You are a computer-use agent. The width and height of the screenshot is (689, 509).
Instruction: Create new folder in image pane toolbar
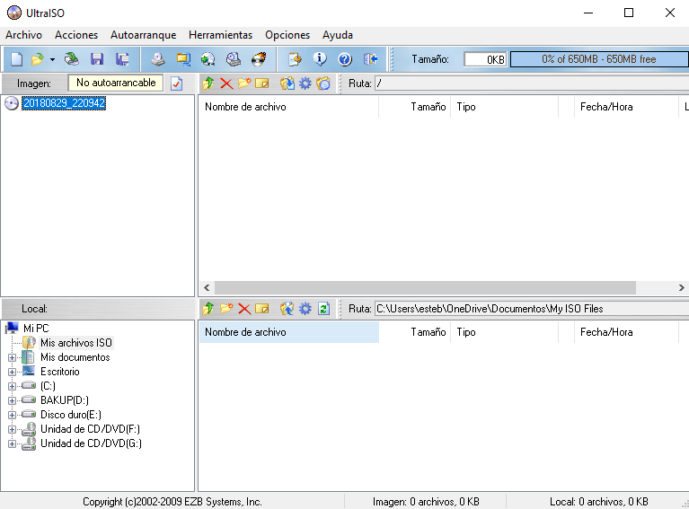point(244,83)
